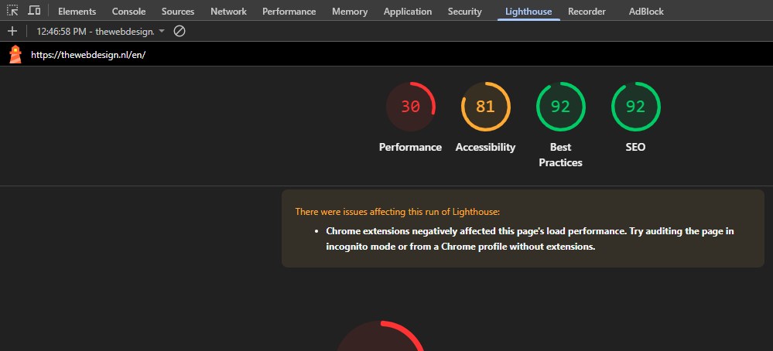
Task: Switch to the Console tab
Action: (x=128, y=12)
